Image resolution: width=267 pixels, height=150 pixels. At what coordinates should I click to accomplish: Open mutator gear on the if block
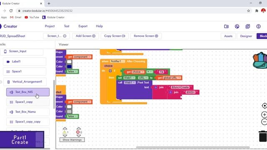(110, 71)
